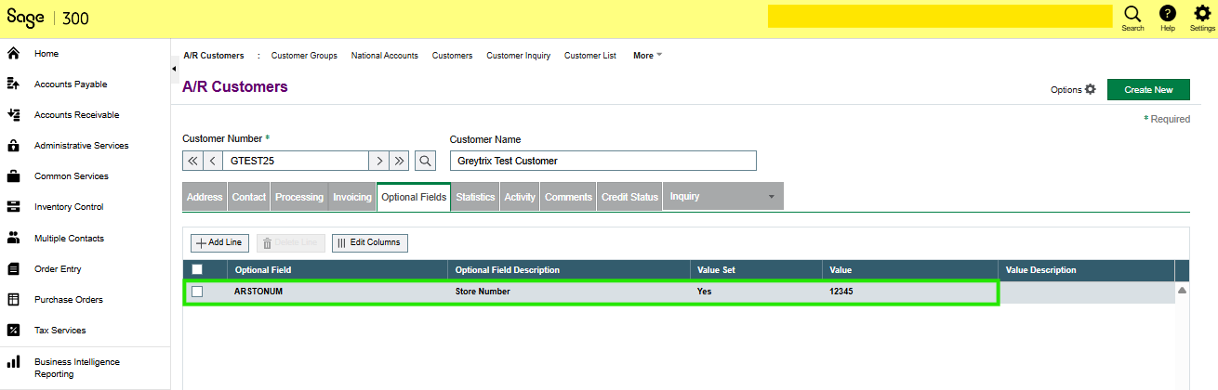
Task: Click the Purchase Orders sidebar icon
Action: click(14, 299)
